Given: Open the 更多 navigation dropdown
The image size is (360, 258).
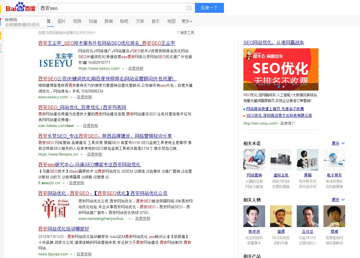Looking at the screenshot, I should [187, 21].
